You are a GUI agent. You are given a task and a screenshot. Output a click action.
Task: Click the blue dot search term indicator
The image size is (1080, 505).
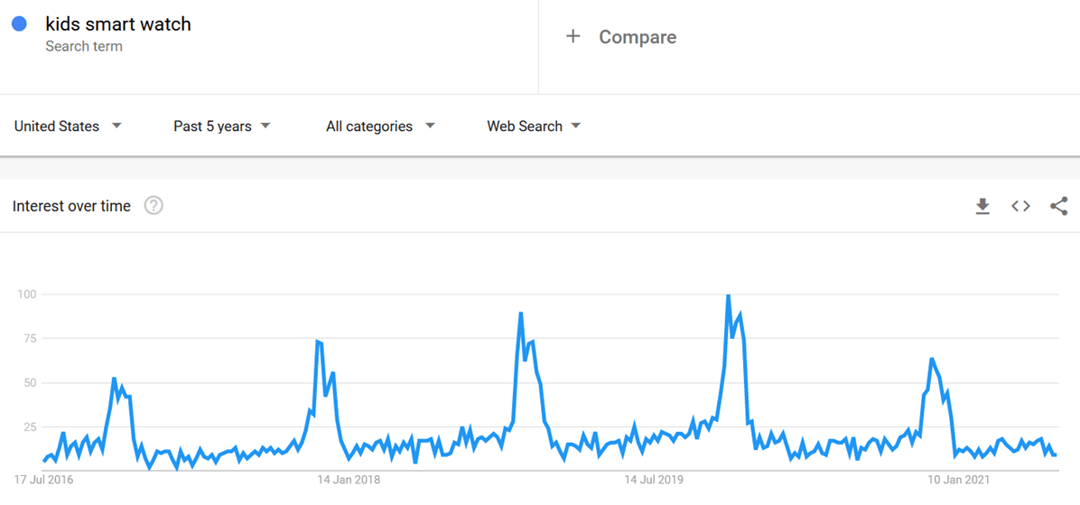coord(20,24)
